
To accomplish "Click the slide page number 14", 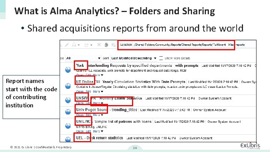I will (135, 148).
